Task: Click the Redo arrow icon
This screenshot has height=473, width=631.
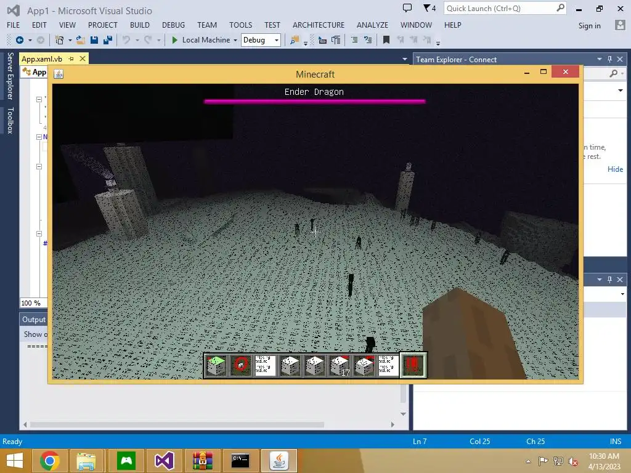Action: pos(148,40)
